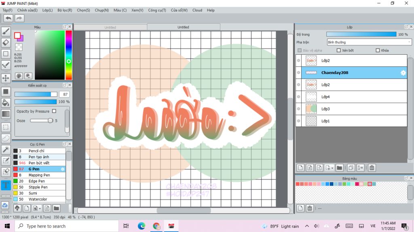Select the Select Eraser tool
This screenshot has height=232, width=414.
pyautogui.click(x=6, y=172)
